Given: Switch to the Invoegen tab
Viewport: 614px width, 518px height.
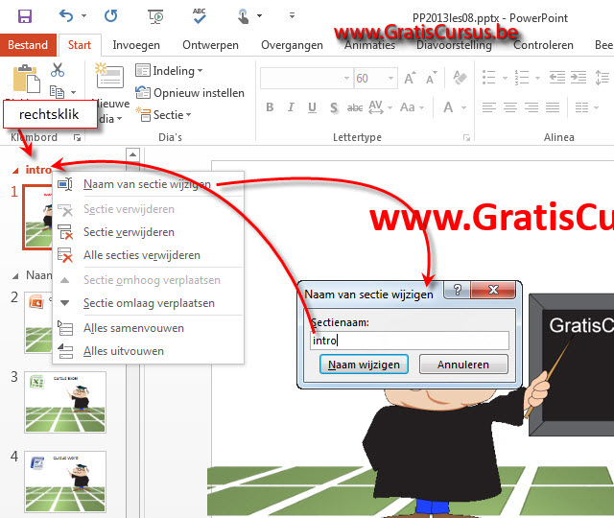Looking at the screenshot, I should [x=136, y=45].
